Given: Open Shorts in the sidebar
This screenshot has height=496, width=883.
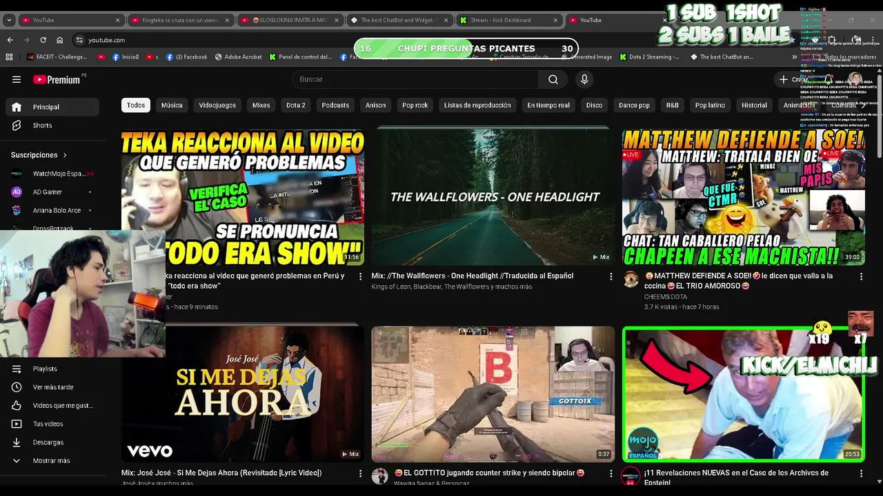Looking at the screenshot, I should [x=52, y=125].
